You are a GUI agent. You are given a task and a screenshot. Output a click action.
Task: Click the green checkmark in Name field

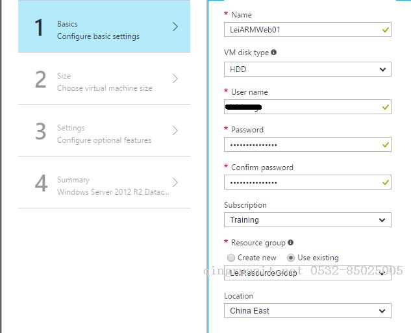pyautogui.click(x=386, y=30)
